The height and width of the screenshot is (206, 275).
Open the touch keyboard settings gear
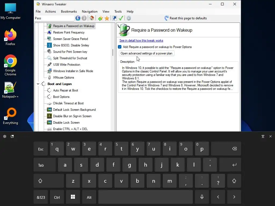[x=5, y=136]
